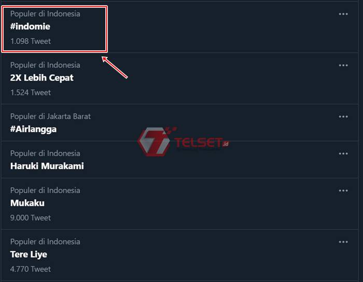Image resolution: width=363 pixels, height=282 pixels.
Task: Click the 9.000 Tweet count under Mukaku
Action: 31,218
